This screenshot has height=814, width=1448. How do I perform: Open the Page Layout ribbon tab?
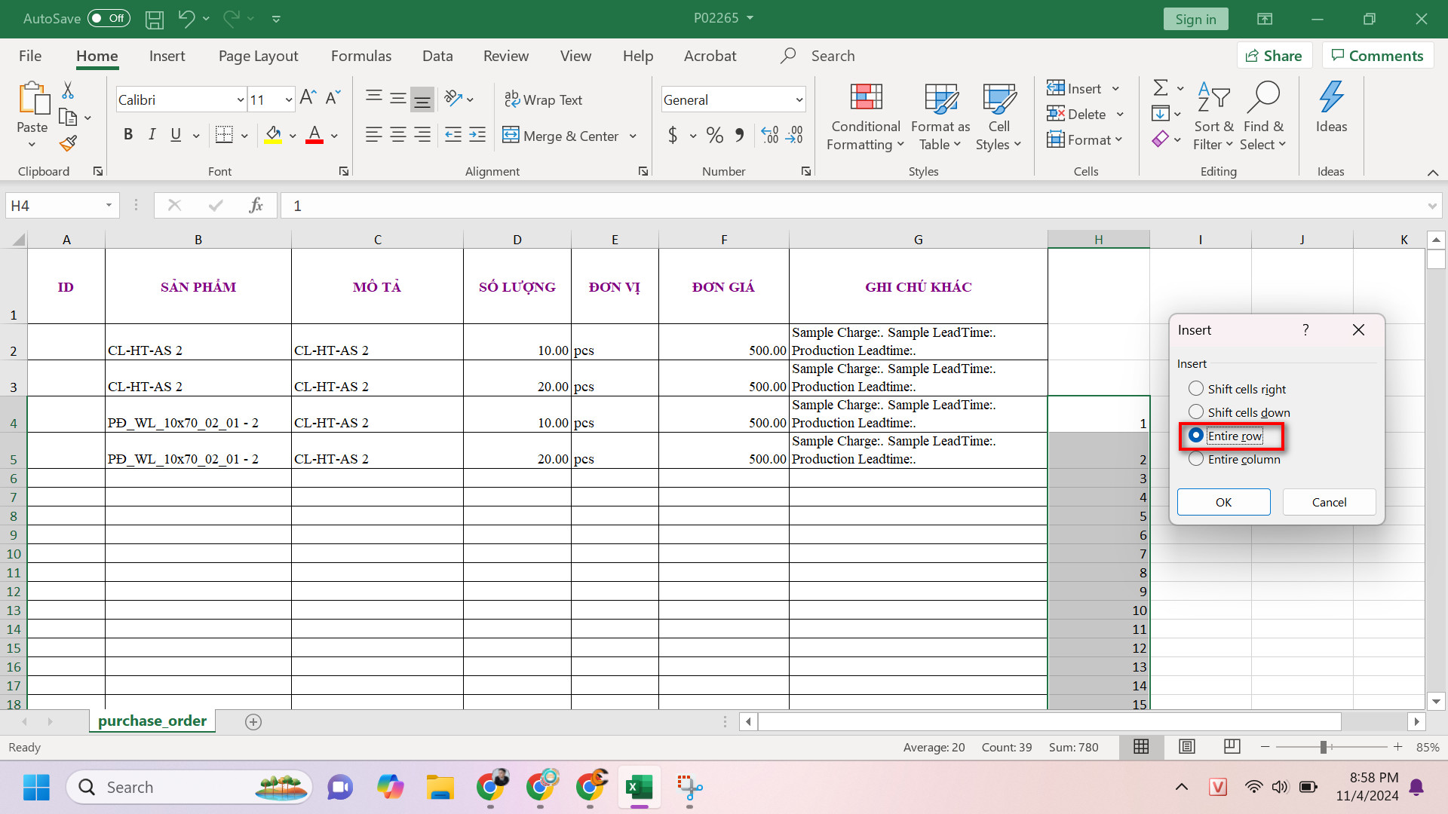click(x=258, y=56)
